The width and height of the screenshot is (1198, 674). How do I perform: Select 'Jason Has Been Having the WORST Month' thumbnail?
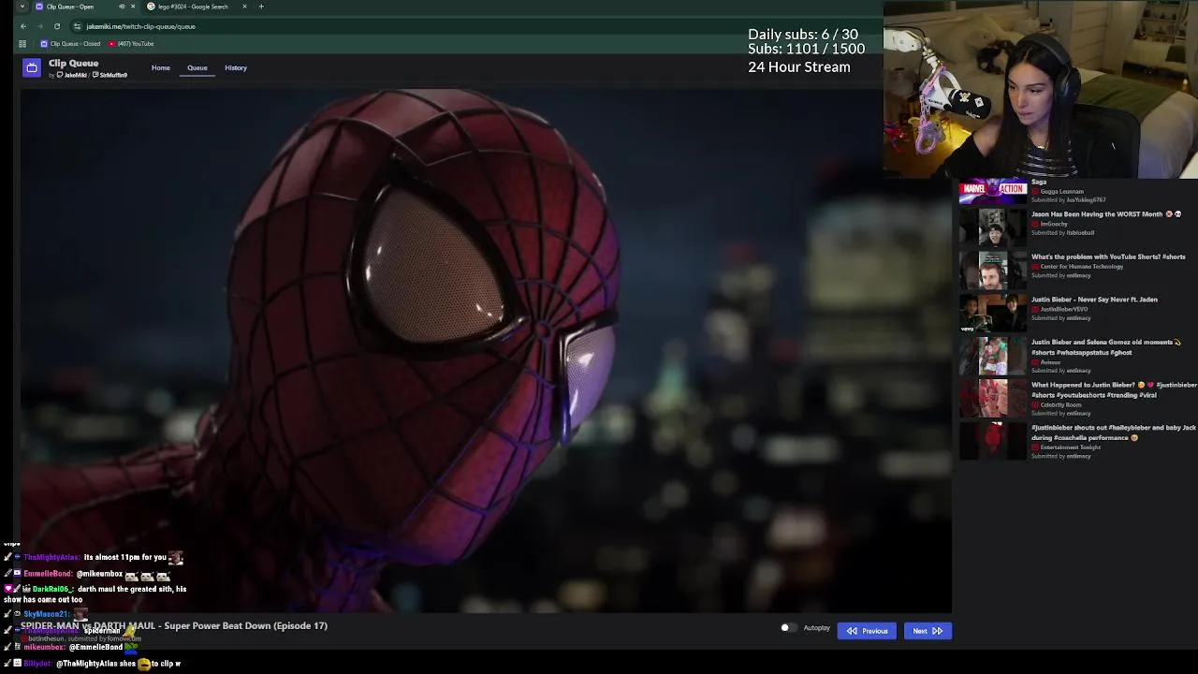tap(993, 227)
